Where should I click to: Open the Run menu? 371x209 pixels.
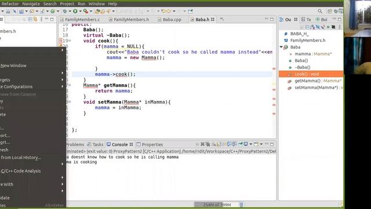point(81,4)
